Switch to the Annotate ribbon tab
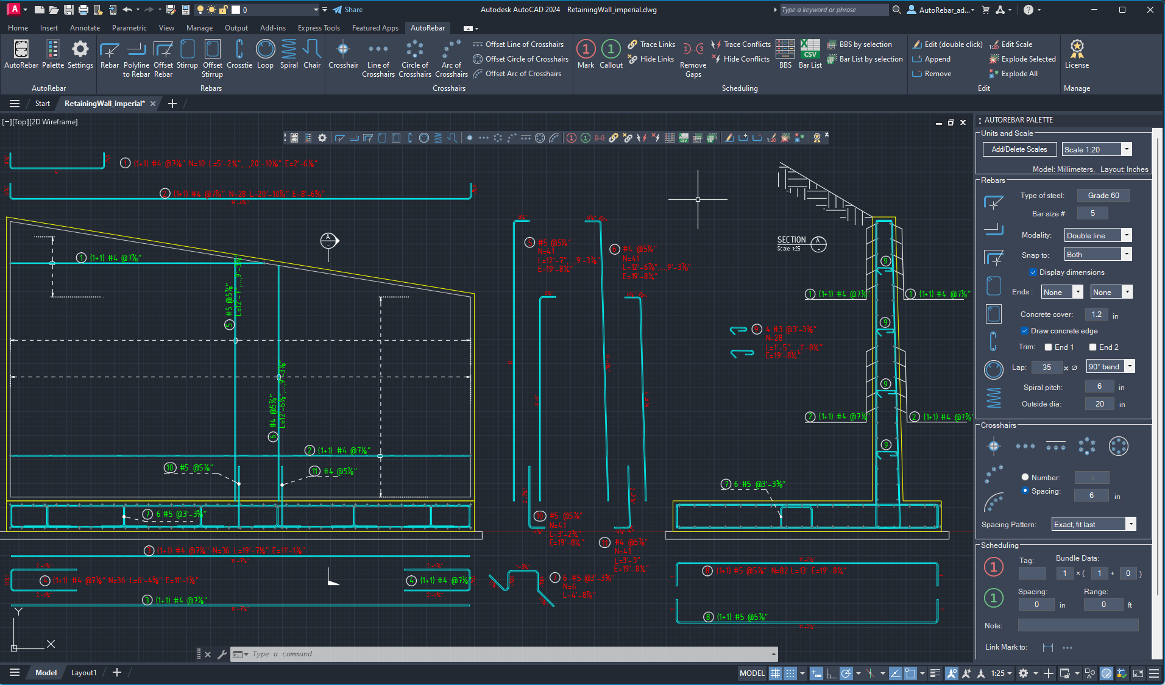The height and width of the screenshot is (685, 1165). (85, 27)
